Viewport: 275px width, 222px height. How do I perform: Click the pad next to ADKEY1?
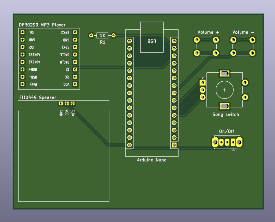pyautogui.click(x=22, y=55)
